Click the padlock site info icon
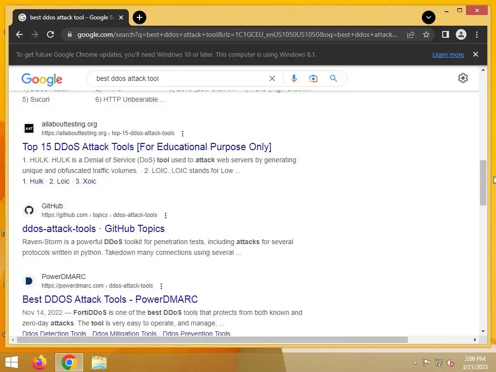496x372 pixels. tap(70, 34)
